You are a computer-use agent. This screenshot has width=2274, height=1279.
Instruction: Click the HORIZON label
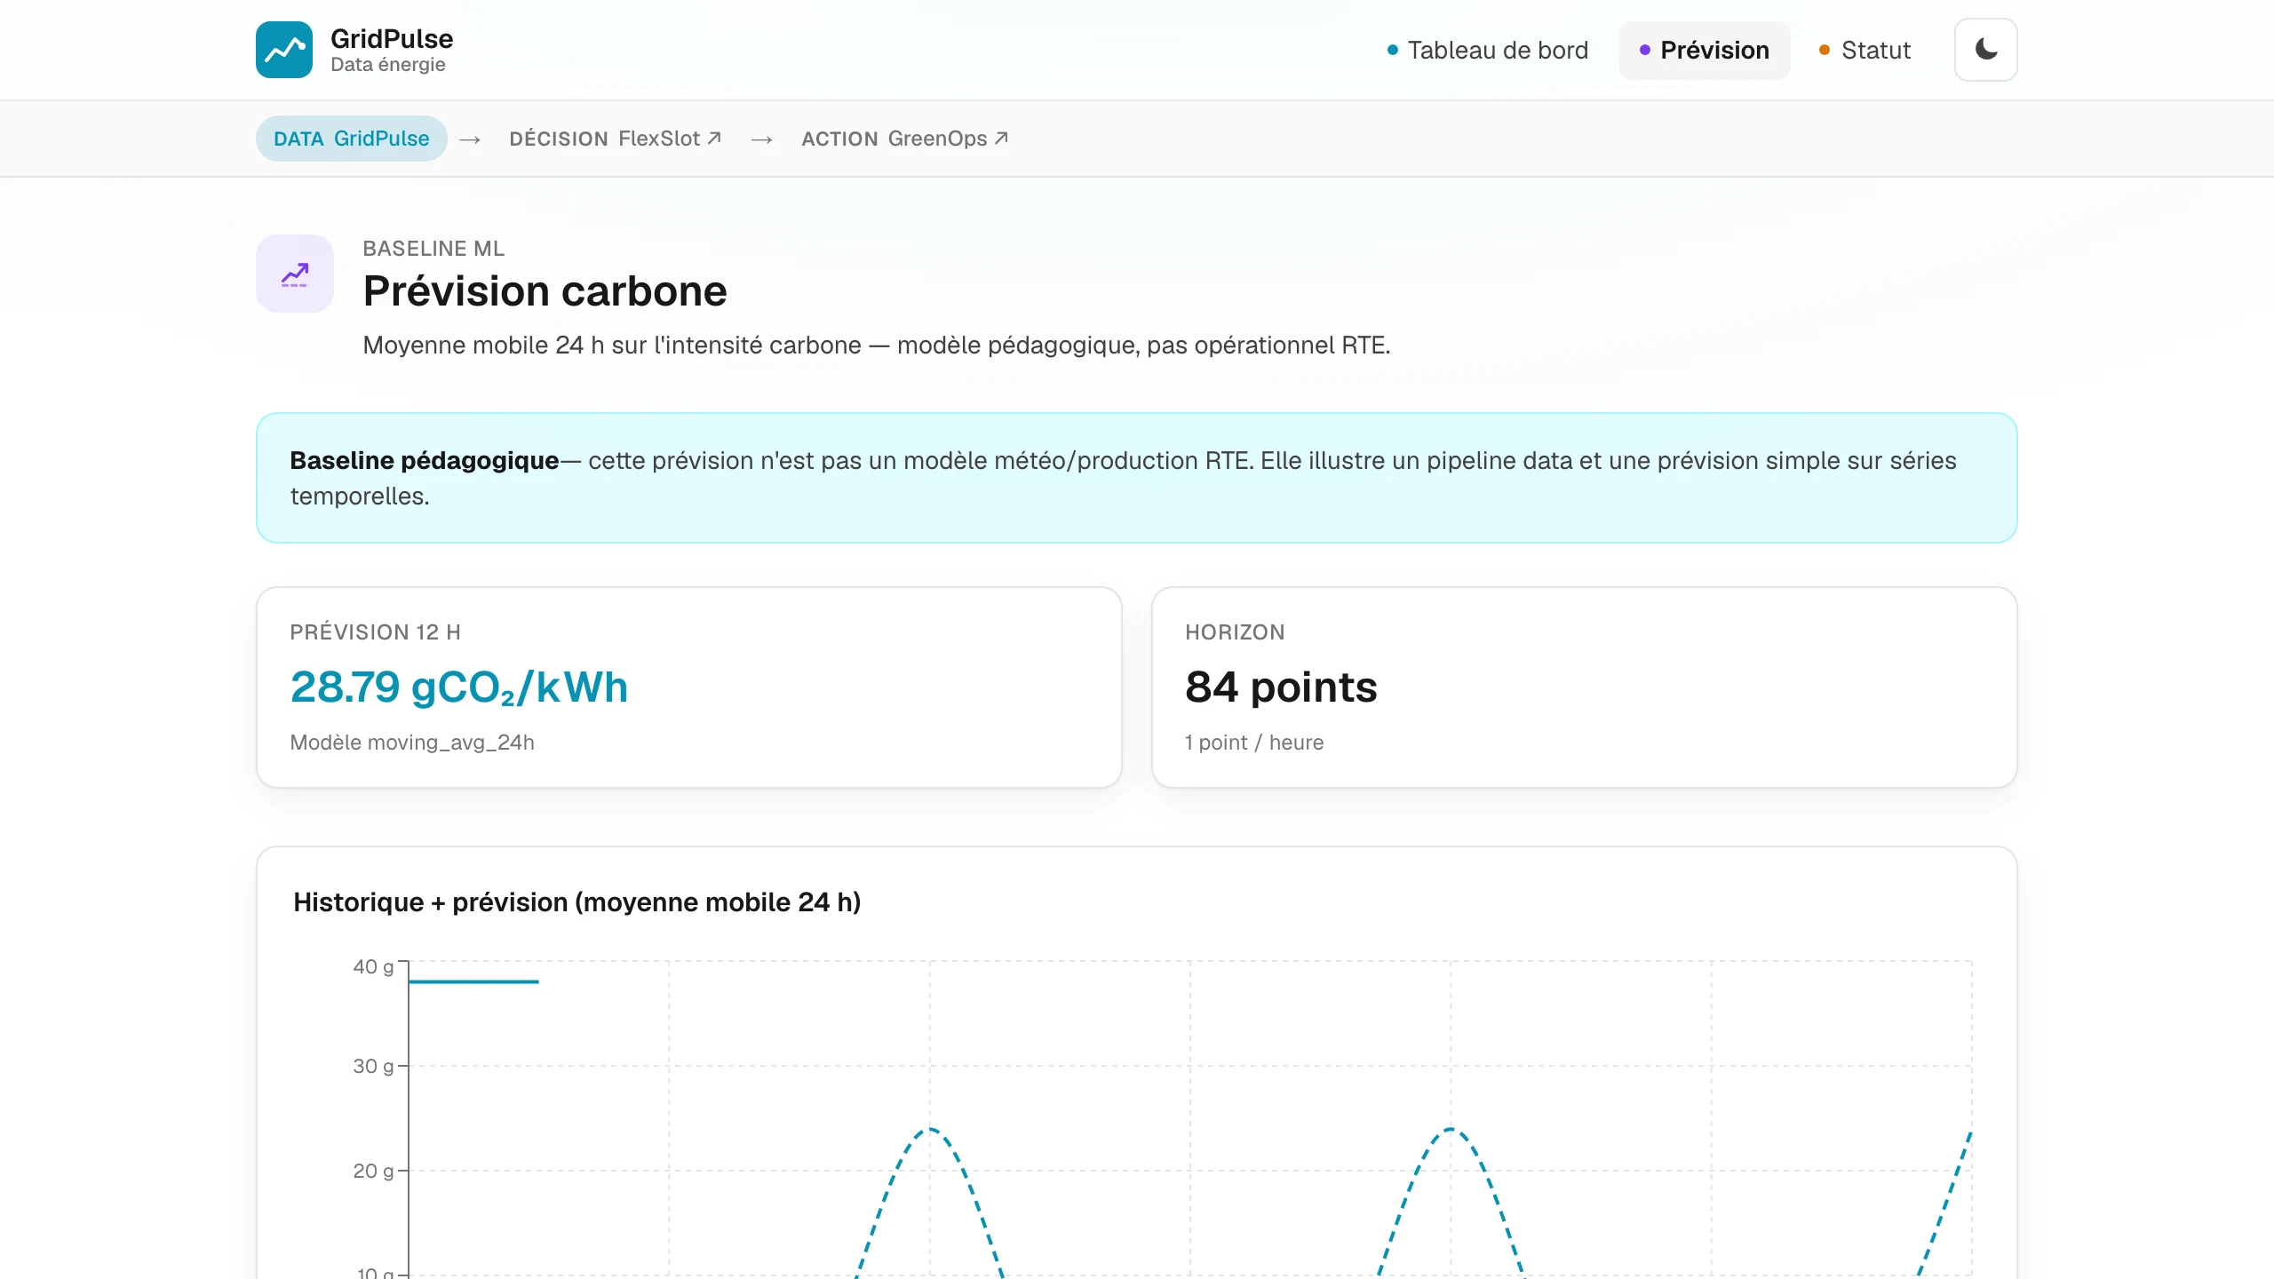point(1235,632)
